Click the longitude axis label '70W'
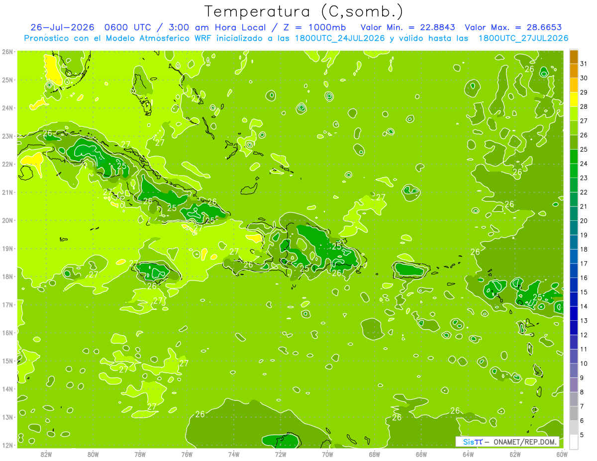Viewport: 597px width, 461px height. [327, 454]
